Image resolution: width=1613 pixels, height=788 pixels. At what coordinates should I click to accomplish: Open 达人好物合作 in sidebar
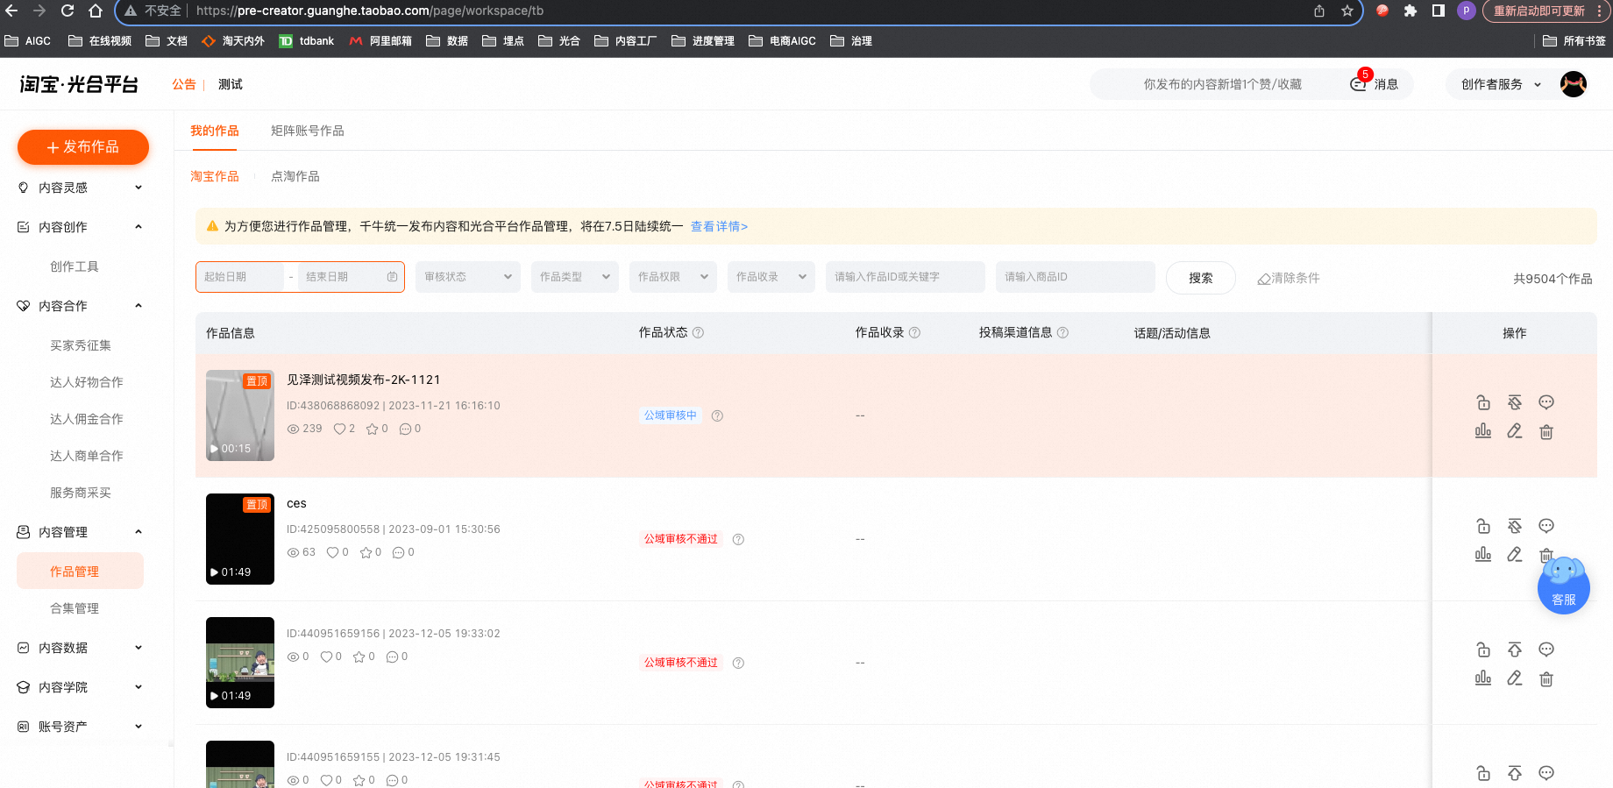click(x=87, y=382)
